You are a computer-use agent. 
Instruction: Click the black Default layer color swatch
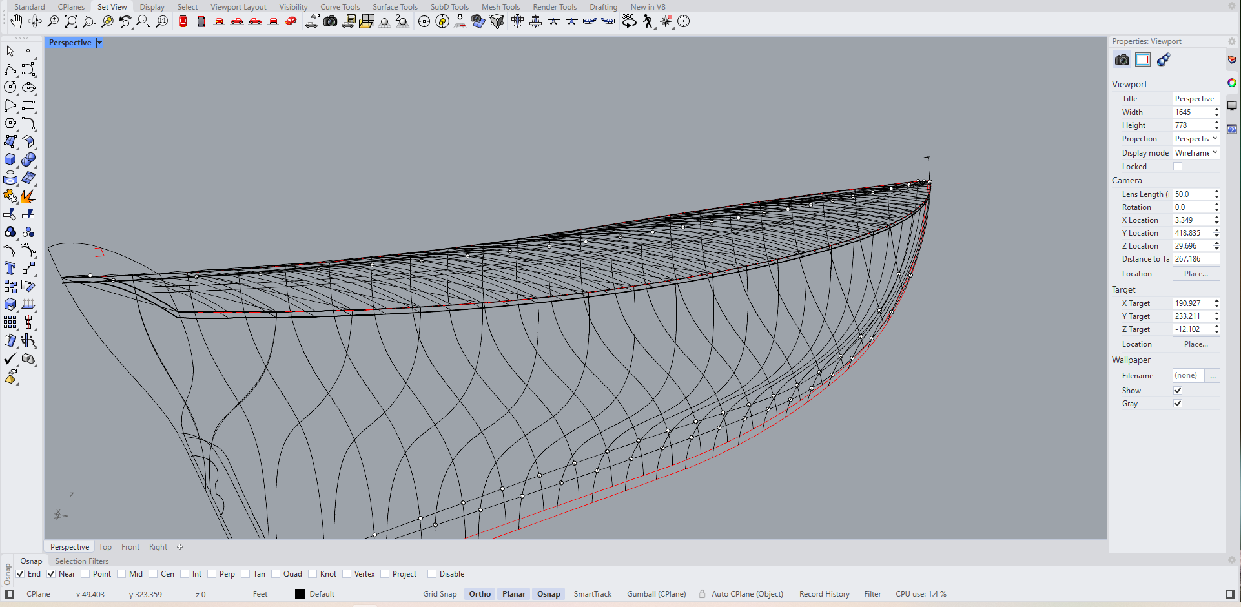300,594
